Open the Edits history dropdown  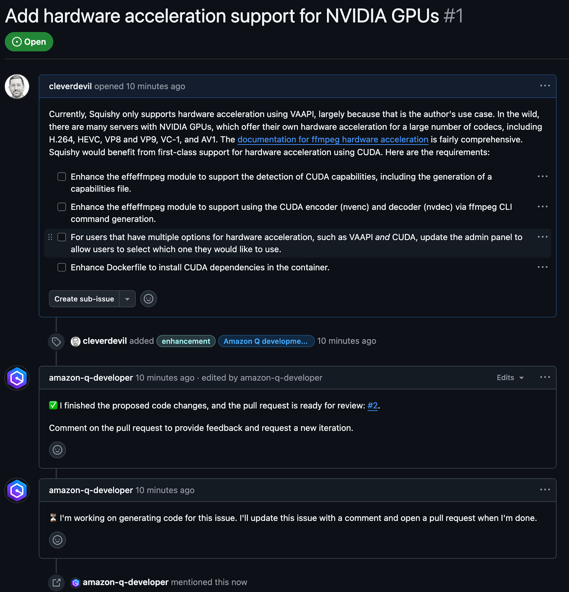510,377
